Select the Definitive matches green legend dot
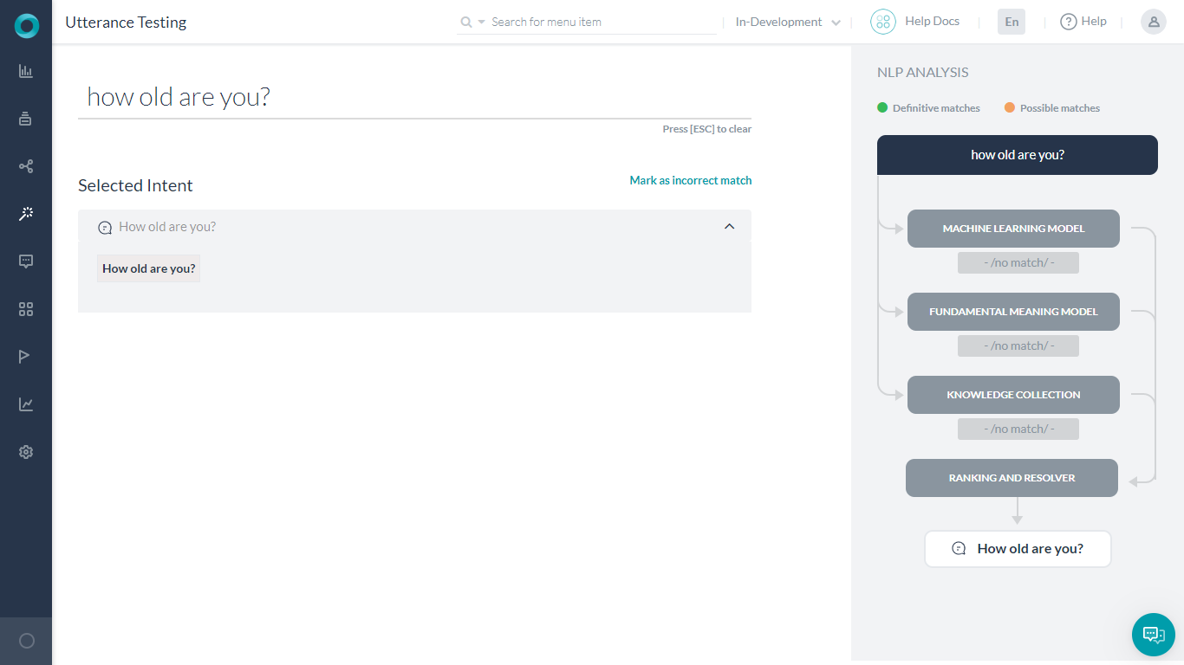This screenshot has width=1184, height=665. 881,107
